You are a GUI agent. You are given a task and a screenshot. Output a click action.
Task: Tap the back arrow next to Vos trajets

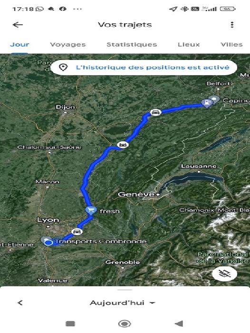click(x=18, y=25)
